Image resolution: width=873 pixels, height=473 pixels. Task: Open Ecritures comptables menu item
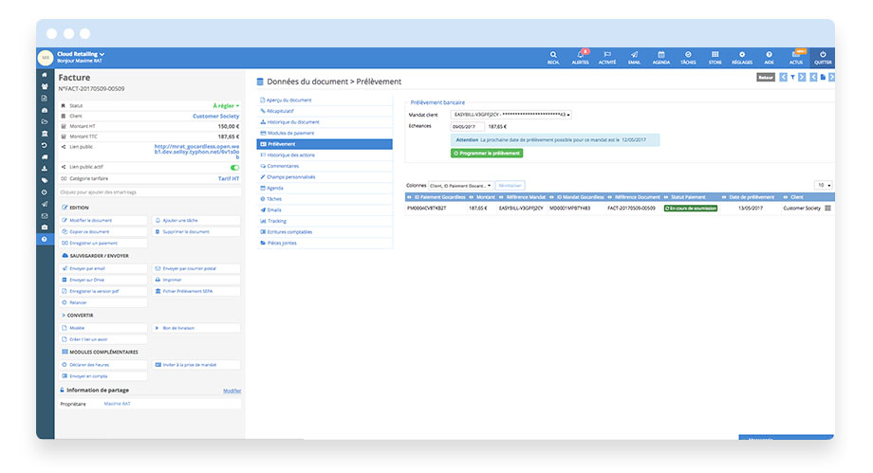pyautogui.click(x=290, y=231)
